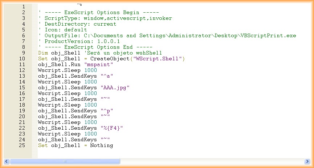The image size is (314, 168).
Task: Click the Dim keyword on line 9
Action: click(43, 53)
